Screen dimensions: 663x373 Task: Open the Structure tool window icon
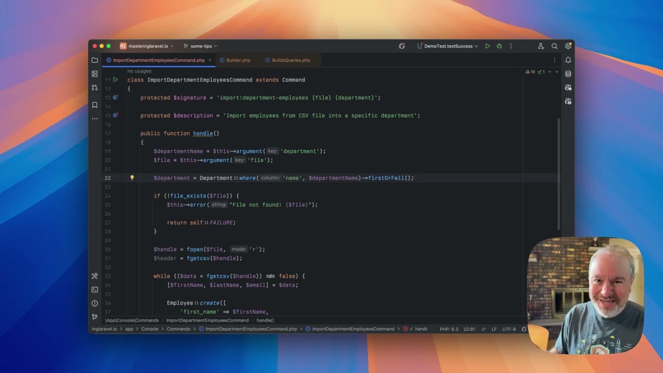coord(95,74)
